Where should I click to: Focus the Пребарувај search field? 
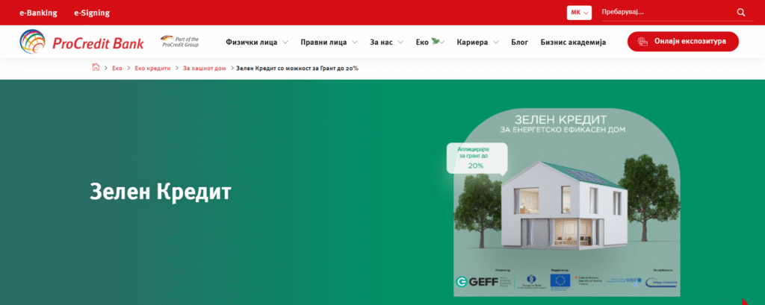click(x=665, y=13)
